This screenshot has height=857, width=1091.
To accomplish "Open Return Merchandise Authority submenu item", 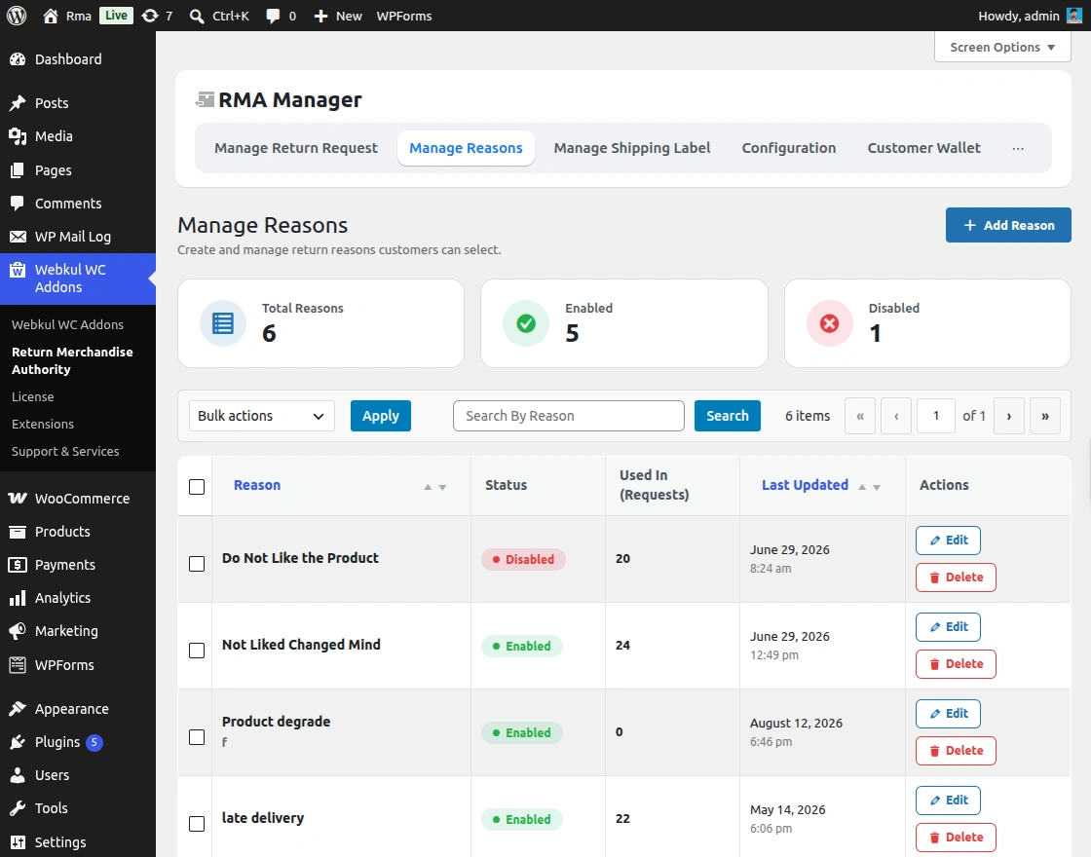I will click(72, 360).
